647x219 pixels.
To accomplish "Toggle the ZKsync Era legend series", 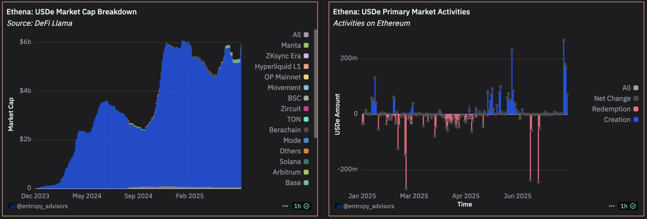I will (x=287, y=56).
